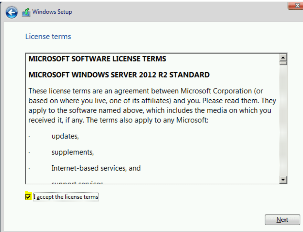Click the 'updates,' bullet item
The width and height of the screenshot is (303, 232).
click(65, 136)
